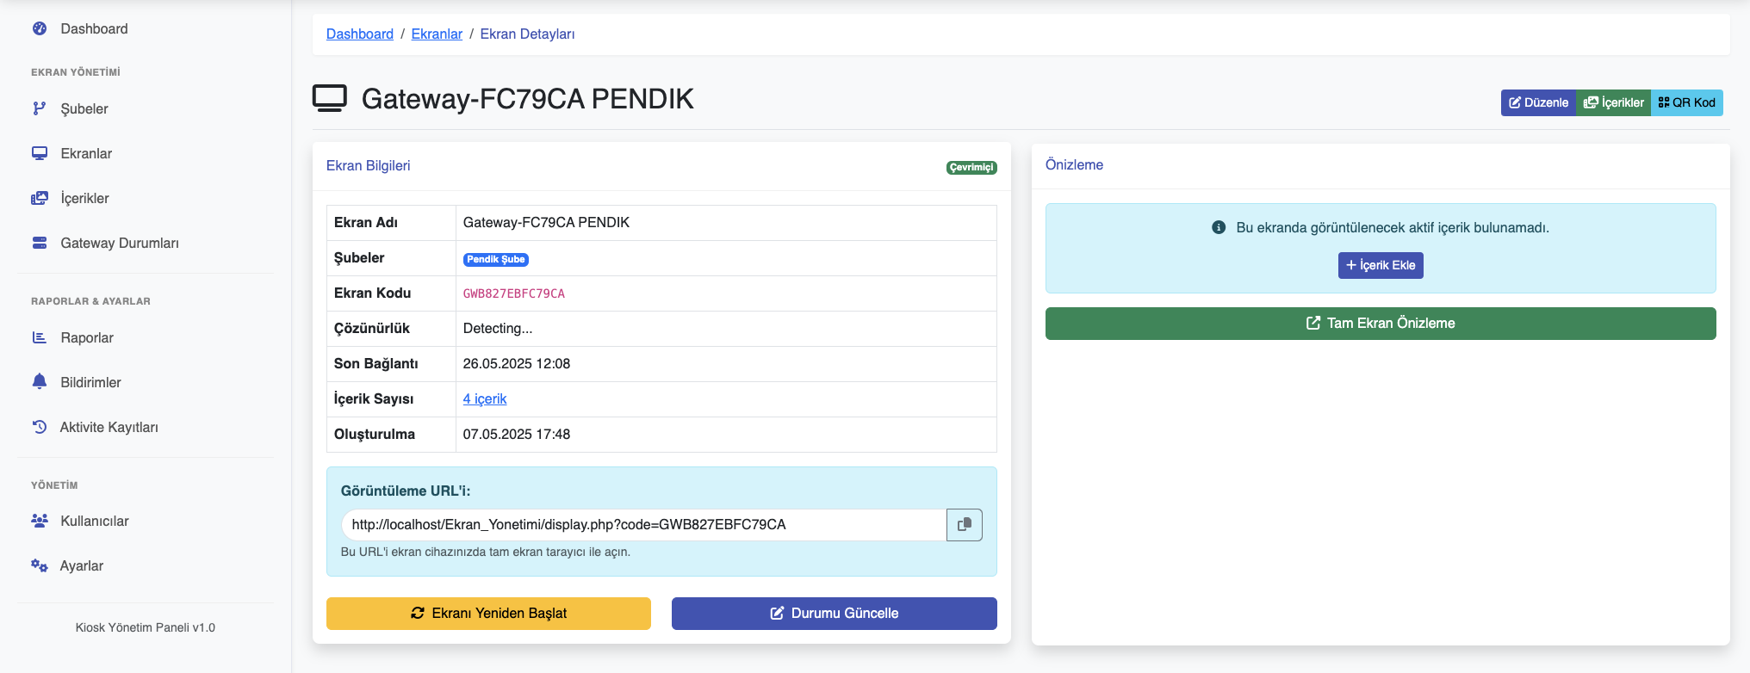The image size is (1750, 673).
Task: Go to Ekranlar in sidebar
Action: coord(86,153)
